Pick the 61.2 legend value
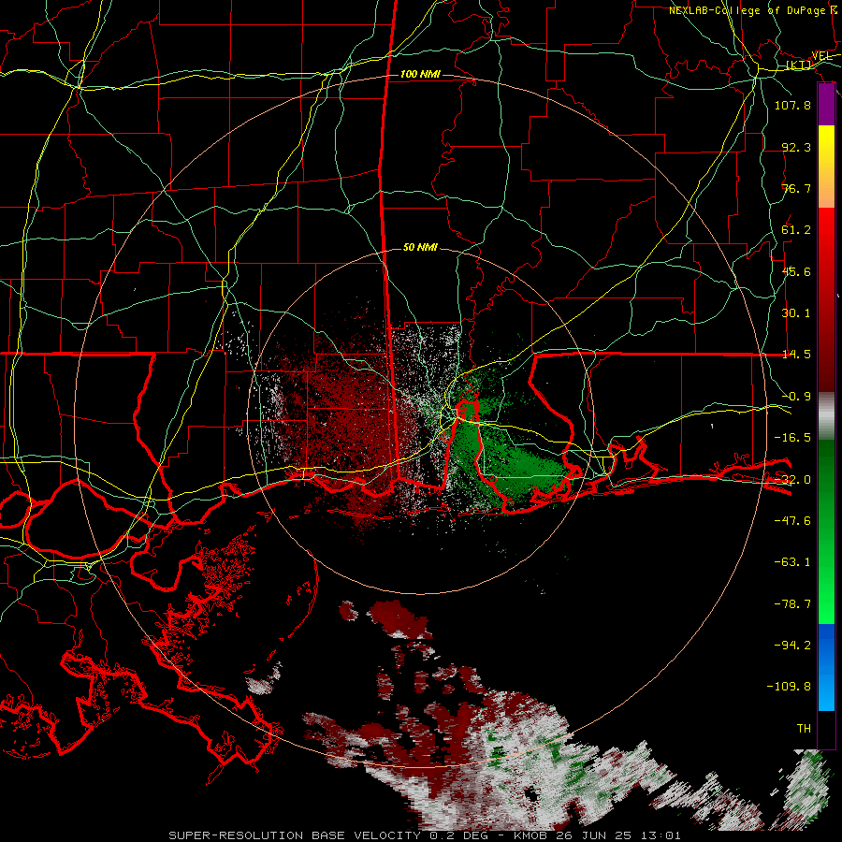Viewport: 842px width, 842px height. (796, 230)
